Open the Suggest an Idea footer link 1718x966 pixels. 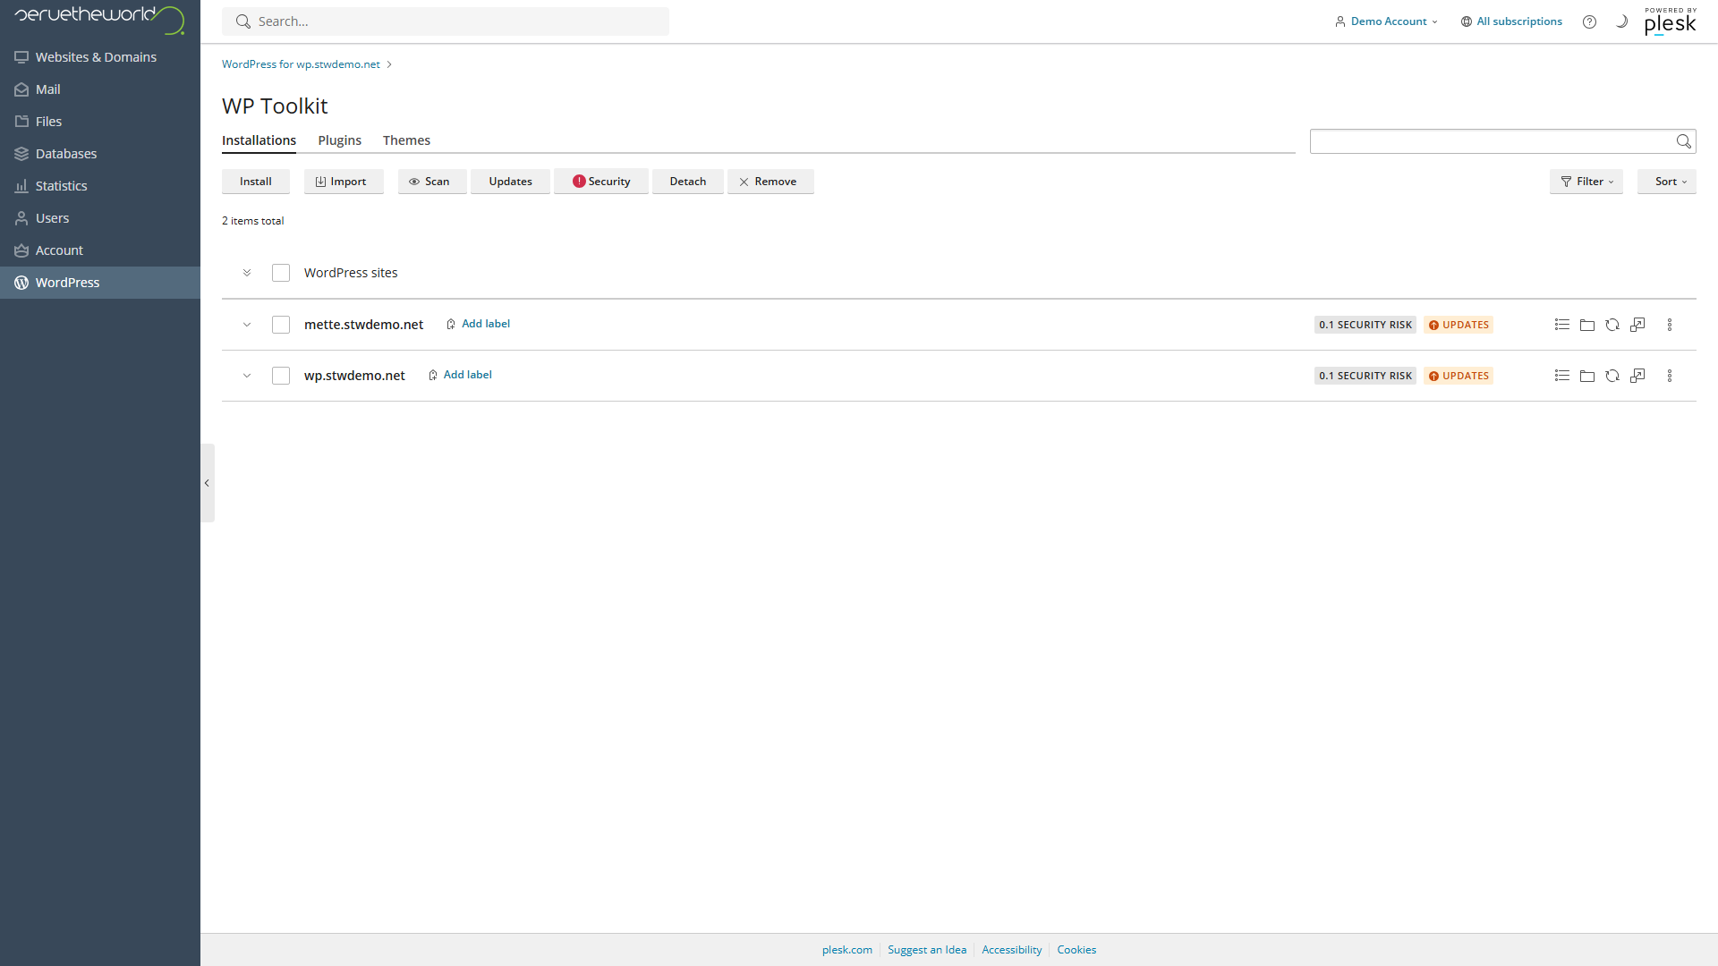click(927, 950)
